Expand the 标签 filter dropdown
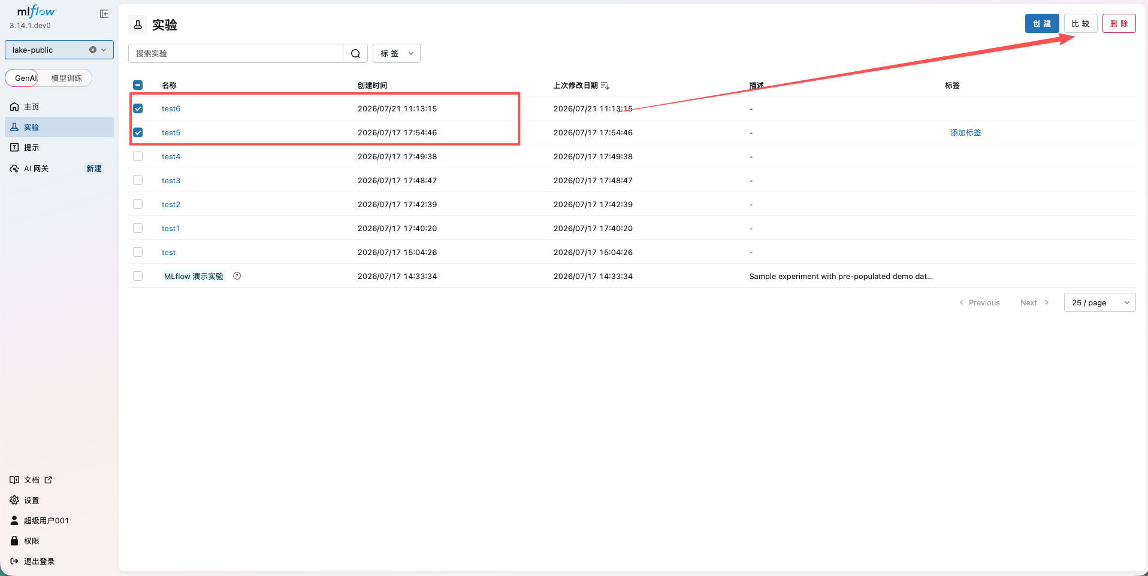1148x576 pixels. (x=397, y=53)
